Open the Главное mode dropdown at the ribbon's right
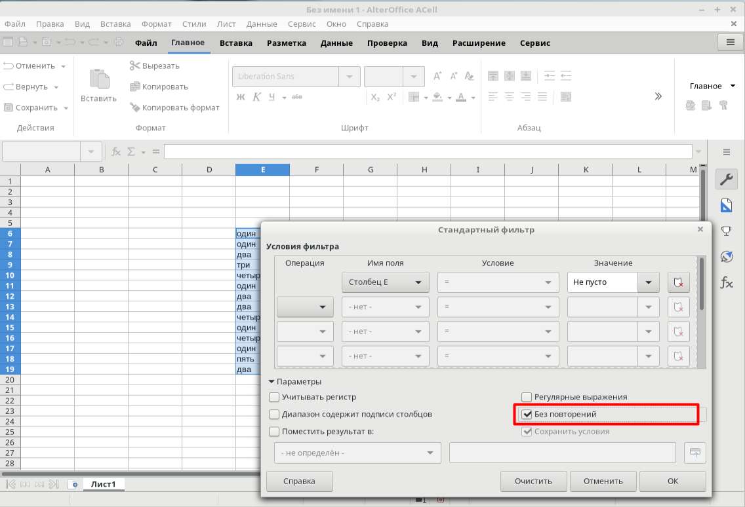 coord(712,86)
